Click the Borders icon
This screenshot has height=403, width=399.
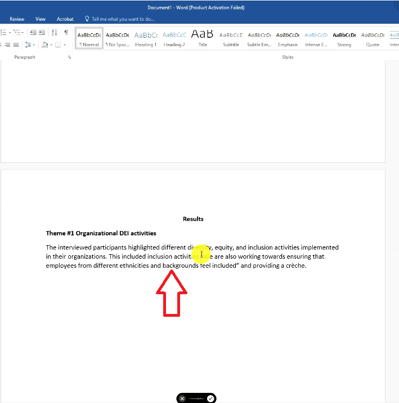59,45
